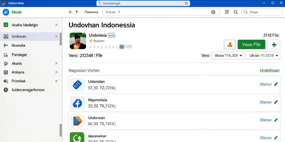
Task: Click the green plus add button
Action: pyautogui.click(x=274, y=45)
